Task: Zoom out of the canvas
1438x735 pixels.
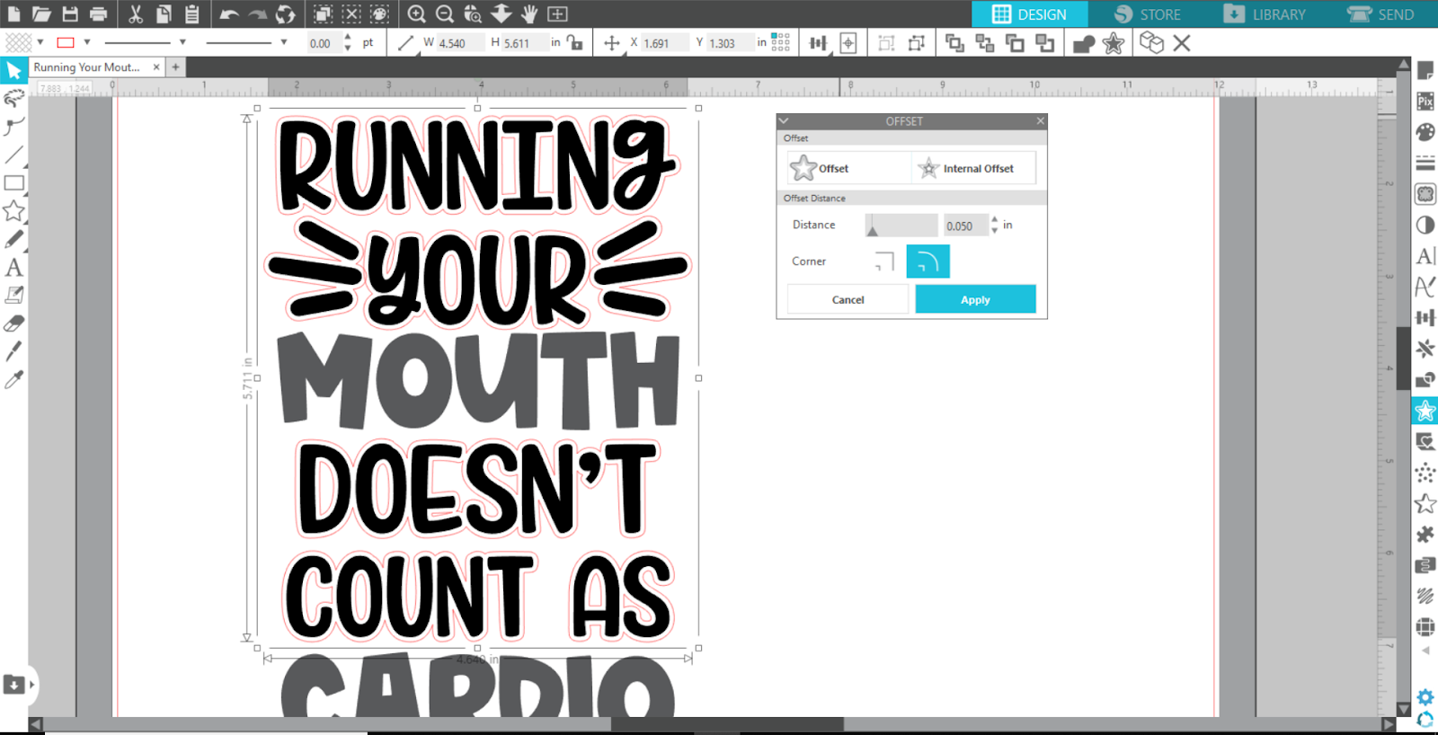Action: click(x=445, y=13)
